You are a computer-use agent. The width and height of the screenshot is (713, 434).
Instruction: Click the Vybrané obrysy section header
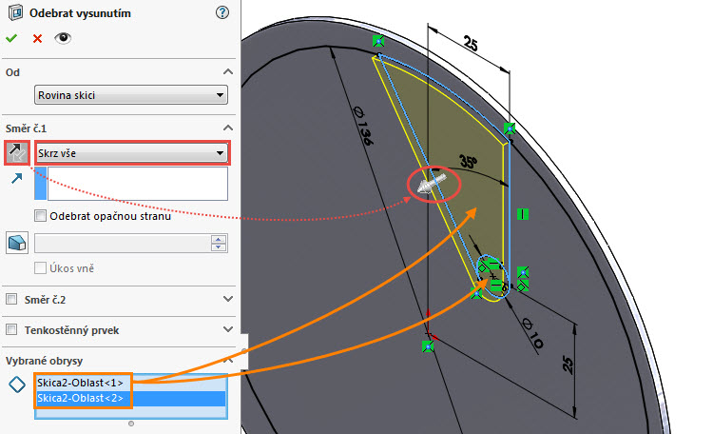point(44,361)
